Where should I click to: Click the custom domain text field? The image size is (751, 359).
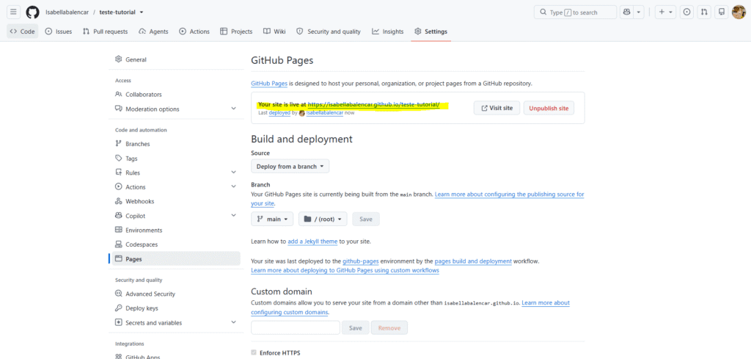point(296,327)
